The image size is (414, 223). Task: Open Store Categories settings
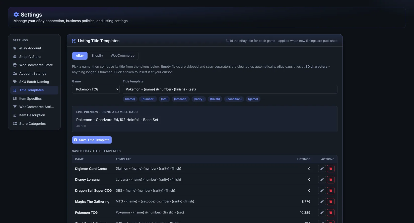click(34, 124)
